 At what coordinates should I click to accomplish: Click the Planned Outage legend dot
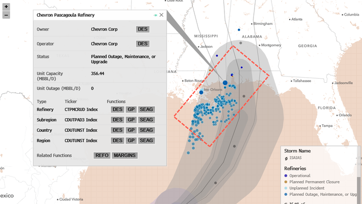point(286,195)
